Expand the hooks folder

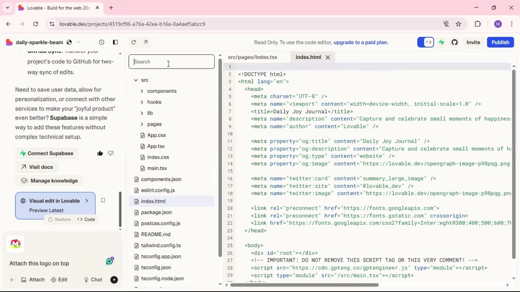click(x=142, y=102)
